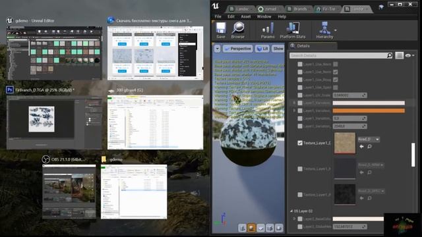
Task: Toggle the property matrix grid view icon
Action: [399, 55]
